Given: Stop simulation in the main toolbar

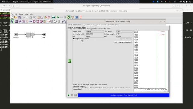Looking at the screenshot, I should 65,18.
